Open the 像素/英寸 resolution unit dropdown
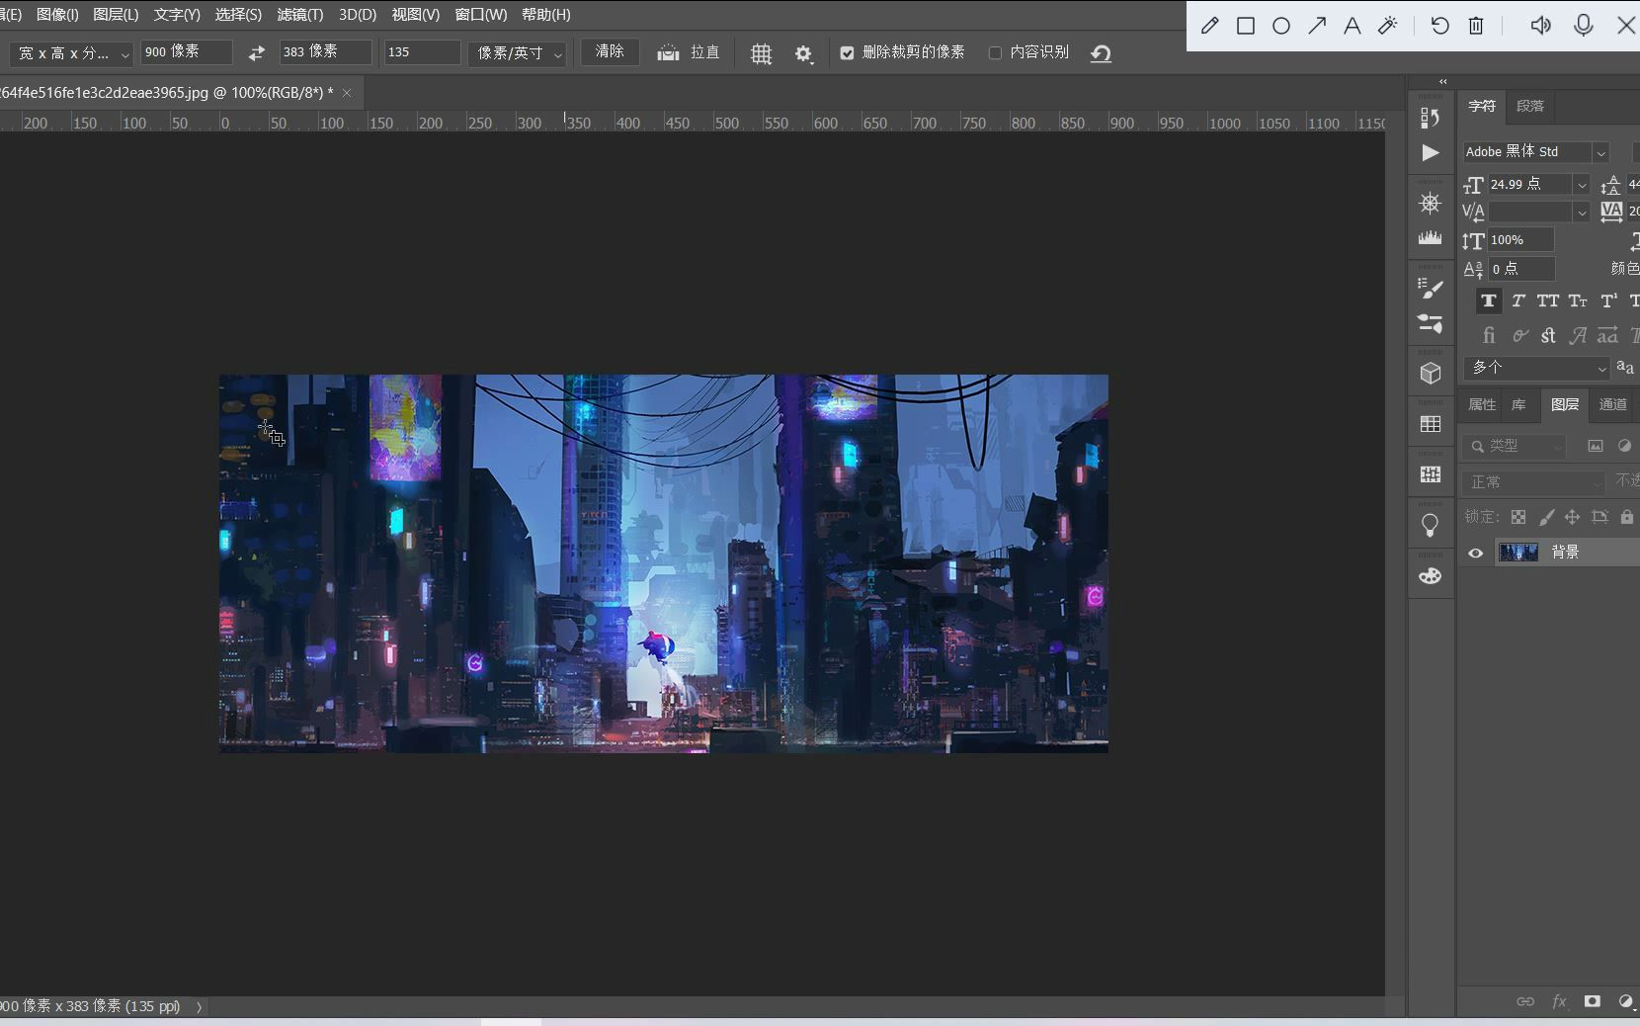This screenshot has width=1640, height=1026. point(517,53)
